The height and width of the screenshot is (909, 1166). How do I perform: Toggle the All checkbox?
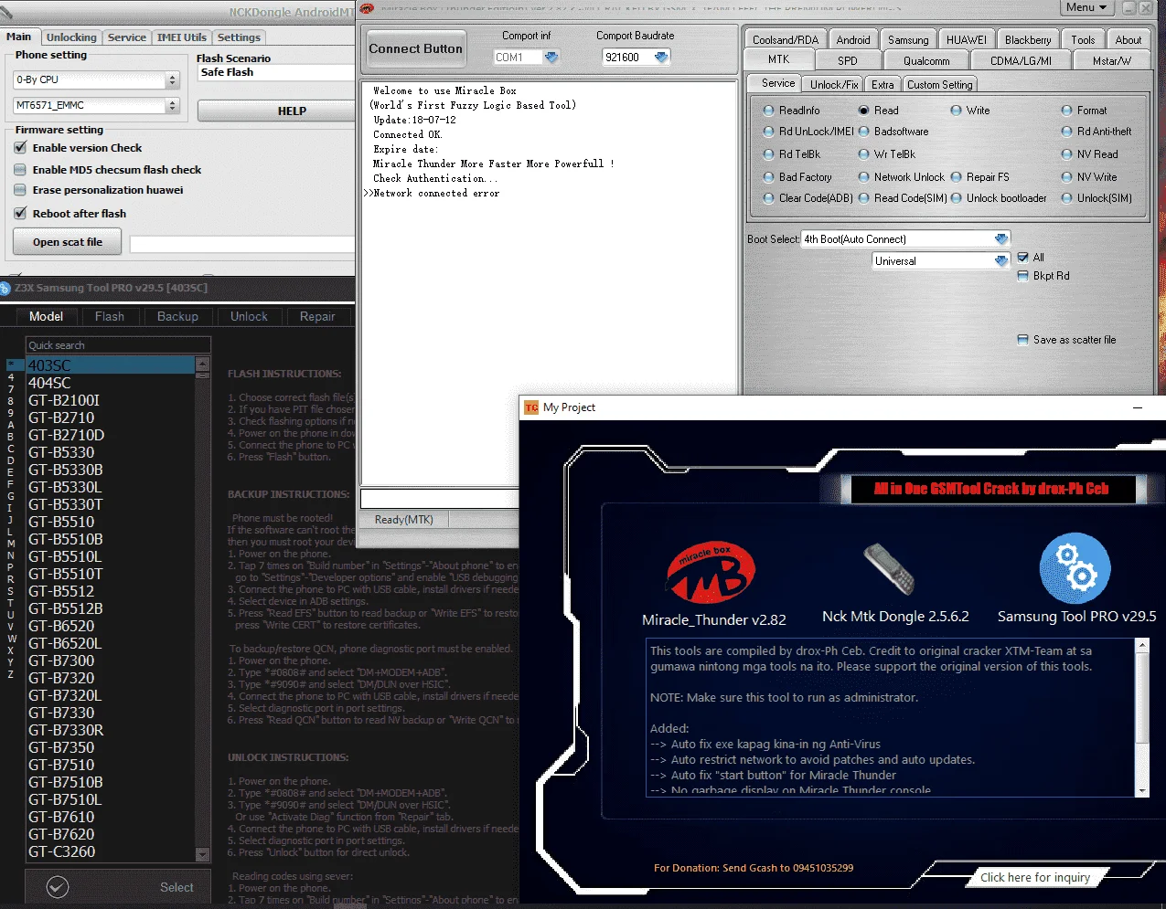pos(1023,258)
